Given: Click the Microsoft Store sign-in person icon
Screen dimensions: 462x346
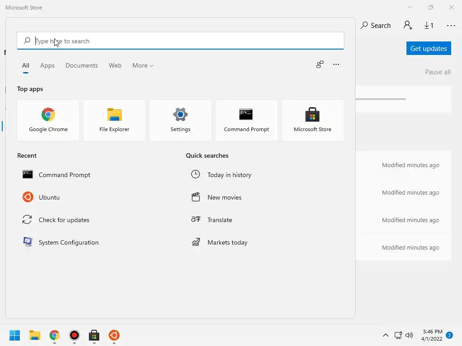Looking at the screenshot, I should [408, 25].
